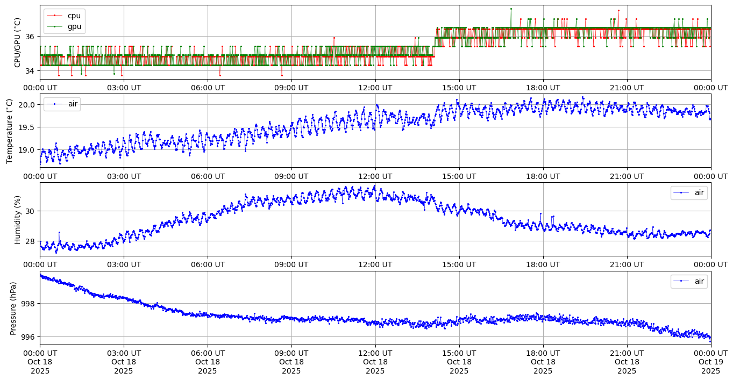The width and height of the screenshot is (733, 380).
Task: Click the 998 tick on the Pressure axis
Action: pos(28,304)
